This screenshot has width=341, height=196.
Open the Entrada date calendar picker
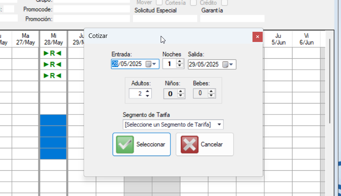[x=151, y=64]
